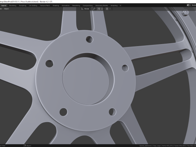
Task: Switch to the Sculpting workspace tab
Action: 22,6
